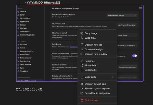Image resolution: width=153 pixels, height=105 pixels.
Task: Click the Open to the right split icon
Action: click(x=82, y=49)
